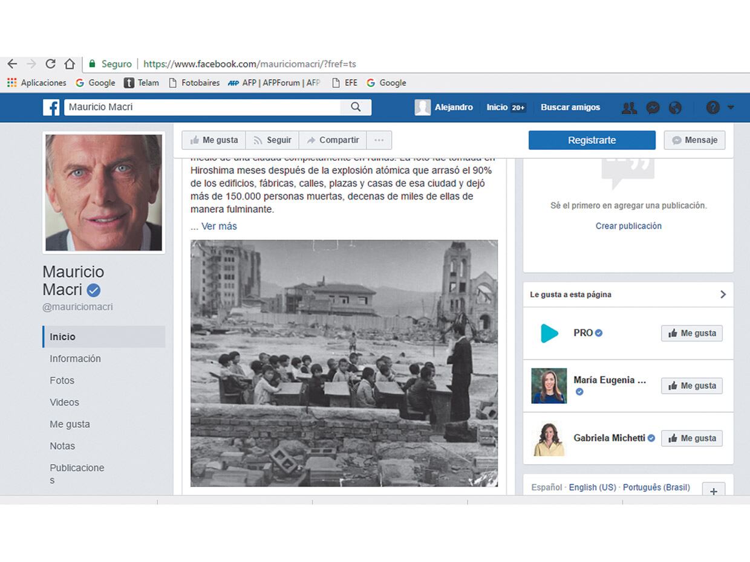Run the search with the magnifier icon
750x562 pixels.
[x=356, y=107]
